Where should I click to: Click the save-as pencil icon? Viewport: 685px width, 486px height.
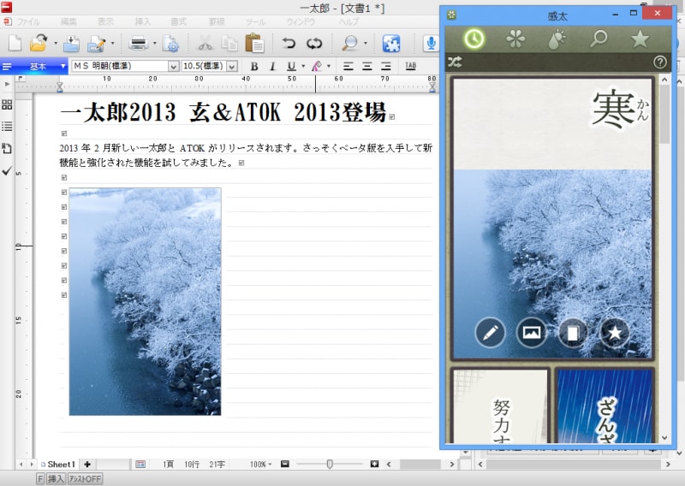point(97,43)
